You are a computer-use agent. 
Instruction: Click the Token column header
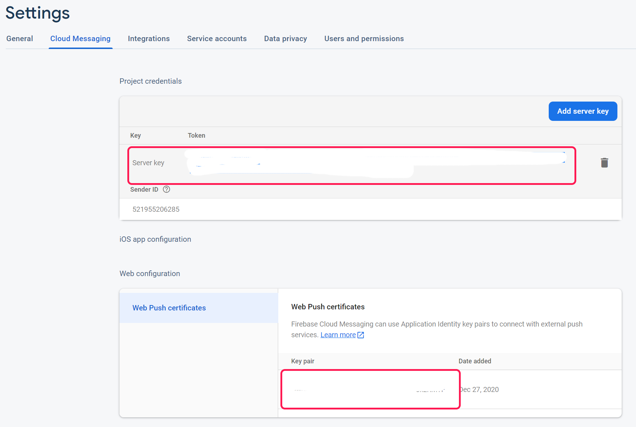[x=196, y=136]
